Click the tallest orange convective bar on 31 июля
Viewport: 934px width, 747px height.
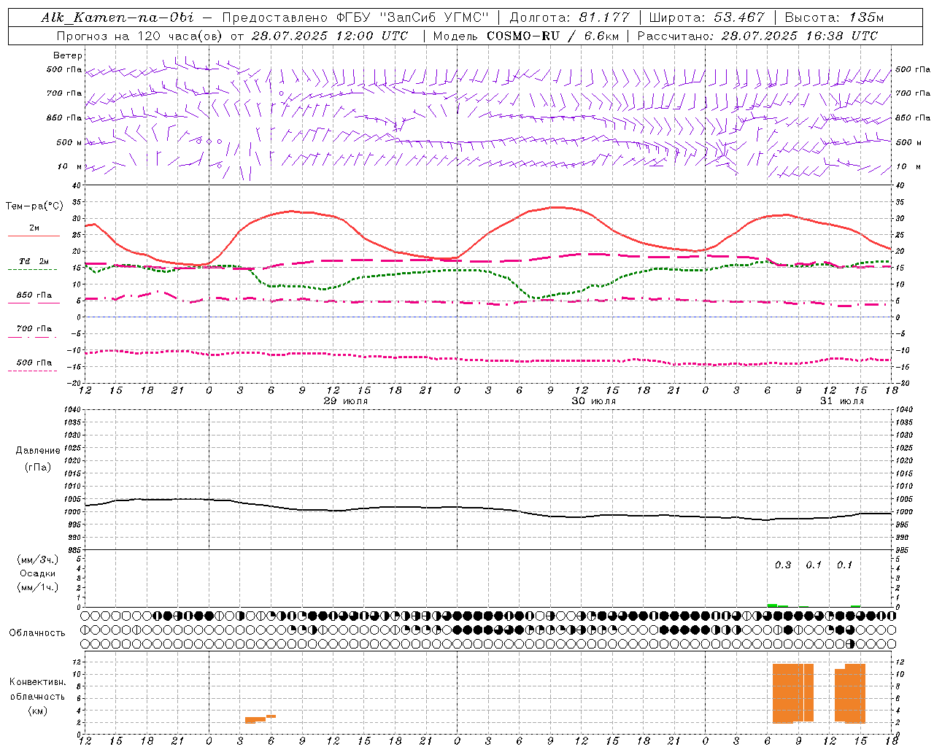pyautogui.click(x=792, y=693)
